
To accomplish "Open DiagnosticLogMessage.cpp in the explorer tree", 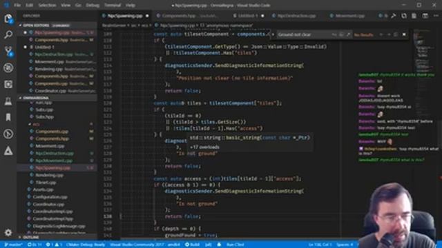I will 57,226.
